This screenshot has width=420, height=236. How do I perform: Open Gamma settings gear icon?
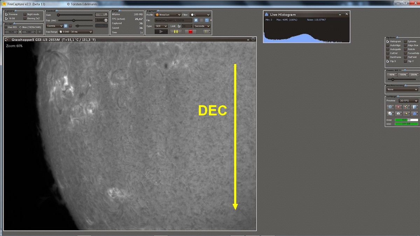[65, 26]
